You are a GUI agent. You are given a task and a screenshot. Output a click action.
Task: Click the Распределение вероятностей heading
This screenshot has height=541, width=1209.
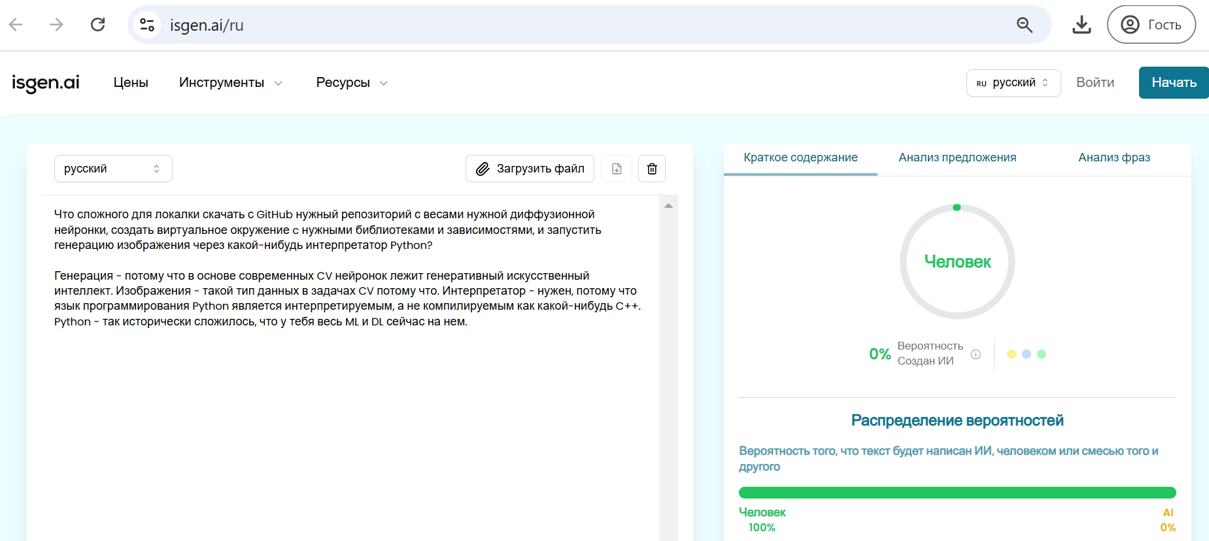957,420
